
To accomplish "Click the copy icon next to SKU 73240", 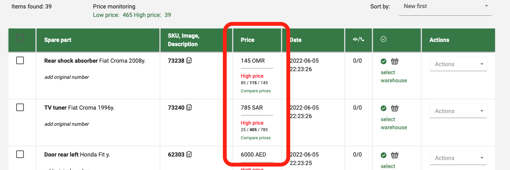I will coord(189,108).
